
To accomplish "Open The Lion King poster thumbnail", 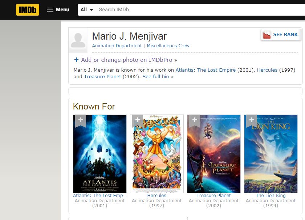I will click(271, 154).
